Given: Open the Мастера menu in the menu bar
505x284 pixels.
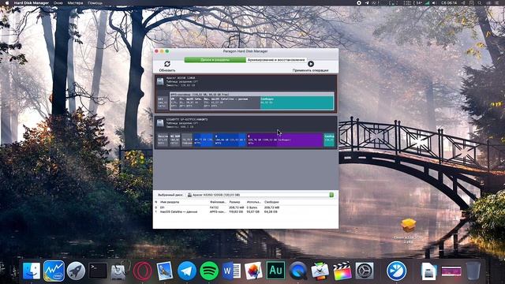Looking at the screenshot, I should 76,3.
